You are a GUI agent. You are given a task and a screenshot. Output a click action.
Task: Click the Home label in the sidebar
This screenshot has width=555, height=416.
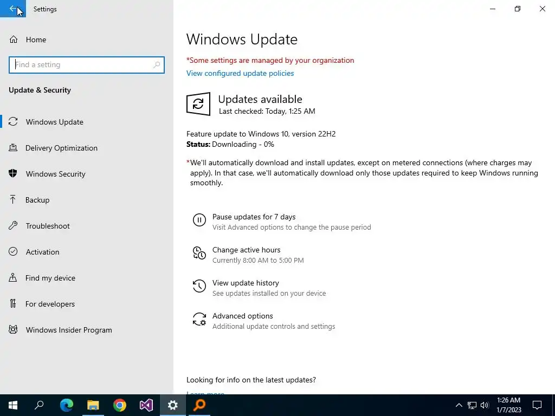click(36, 40)
